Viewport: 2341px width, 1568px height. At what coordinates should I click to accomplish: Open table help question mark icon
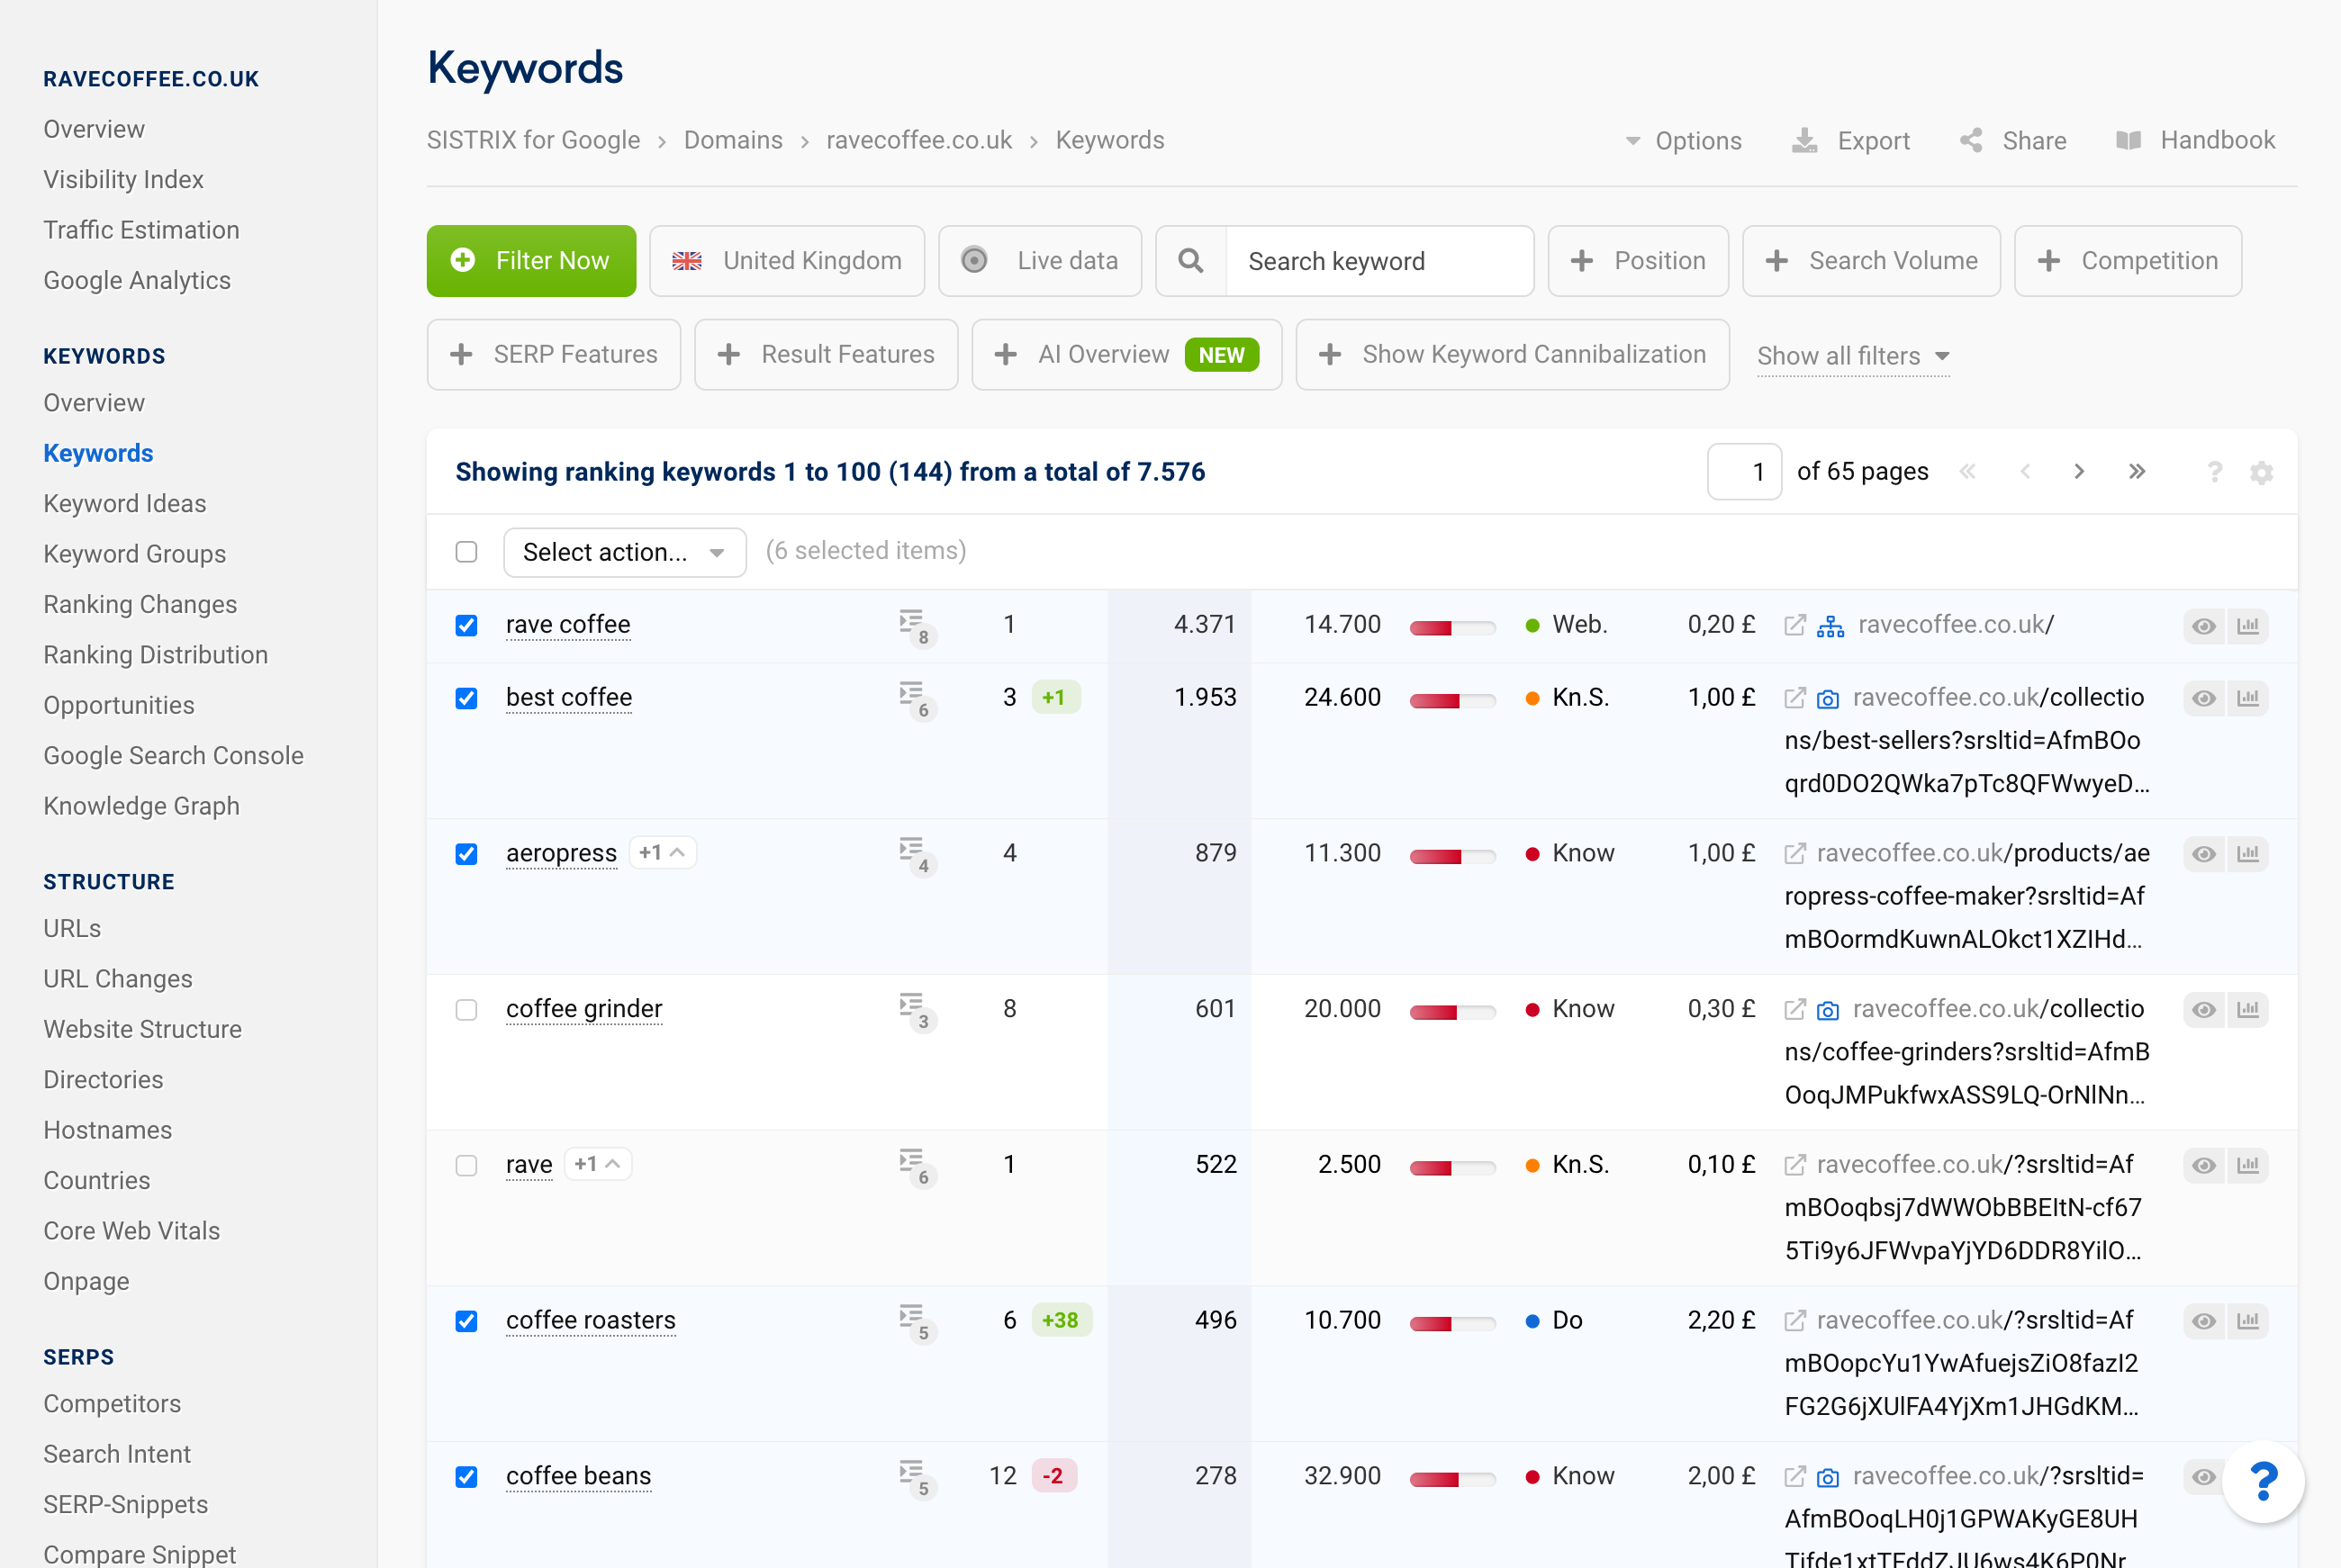tap(2215, 472)
